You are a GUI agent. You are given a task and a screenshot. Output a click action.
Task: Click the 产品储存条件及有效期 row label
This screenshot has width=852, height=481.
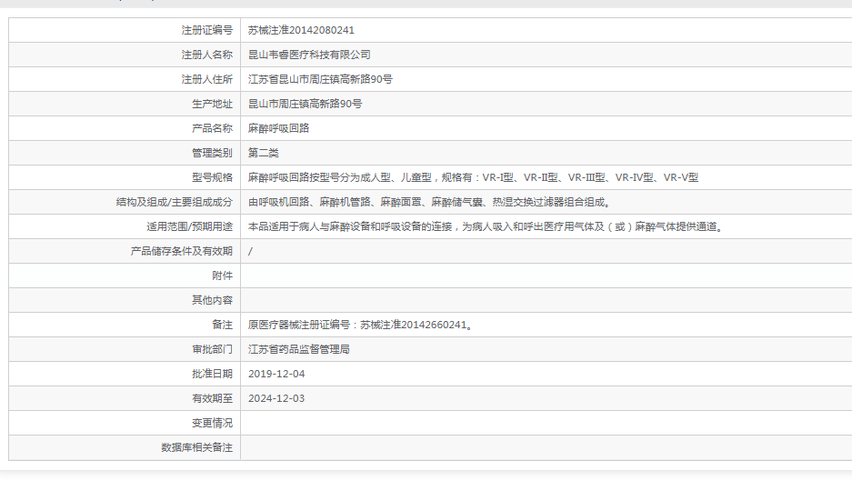[x=181, y=251]
